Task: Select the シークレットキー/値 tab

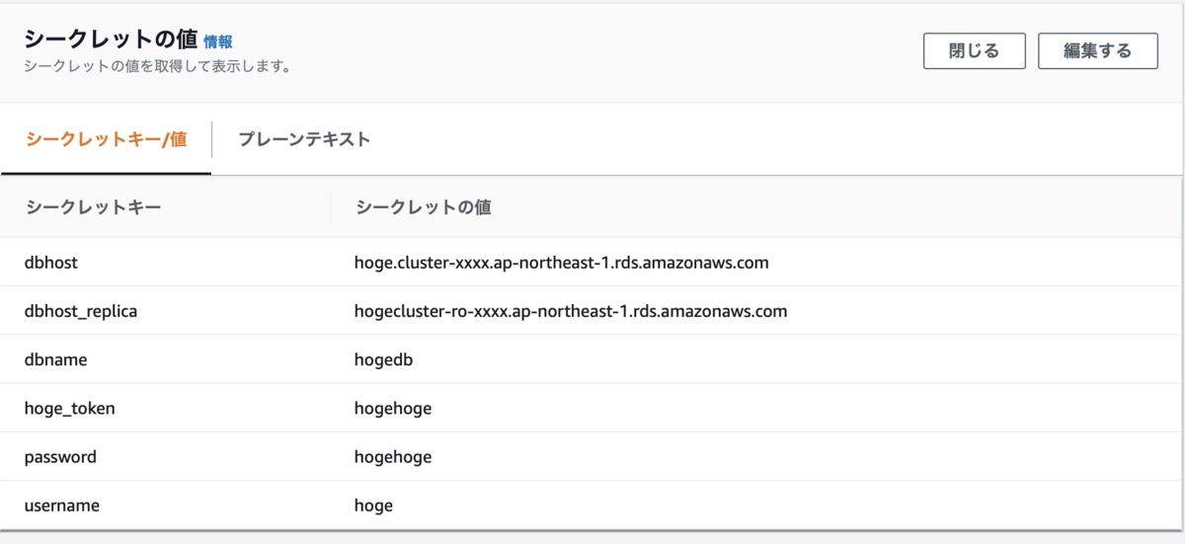Action: [106, 139]
